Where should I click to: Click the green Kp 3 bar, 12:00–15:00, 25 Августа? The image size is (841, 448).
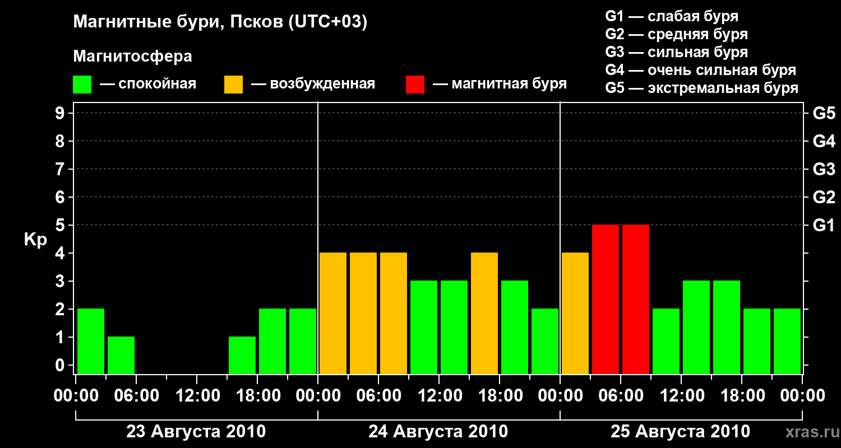pyautogui.click(x=696, y=327)
